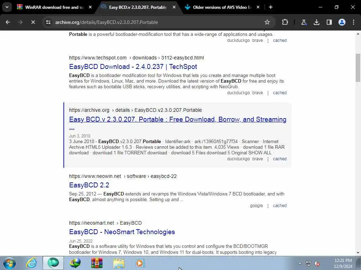Screen dimensions: 361x270
Task: Open options dots for archive.org result
Action: (x=268, y=159)
